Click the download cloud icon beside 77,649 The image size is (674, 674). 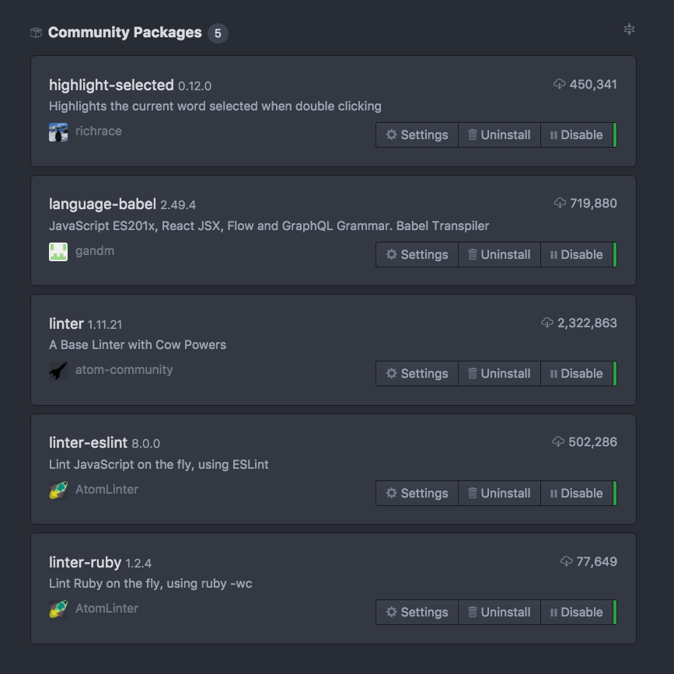click(x=566, y=561)
